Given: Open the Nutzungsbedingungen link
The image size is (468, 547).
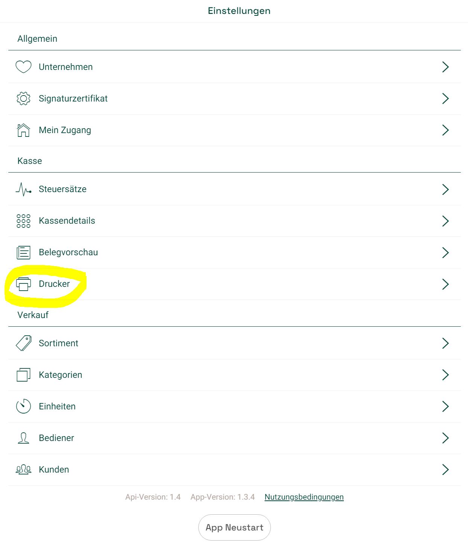Looking at the screenshot, I should tap(304, 497).
